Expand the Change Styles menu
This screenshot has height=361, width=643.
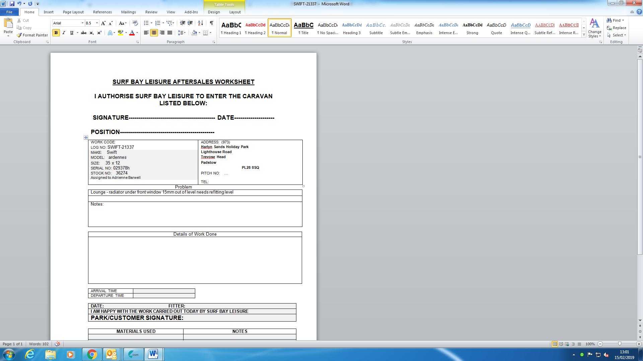coord(594,28)
